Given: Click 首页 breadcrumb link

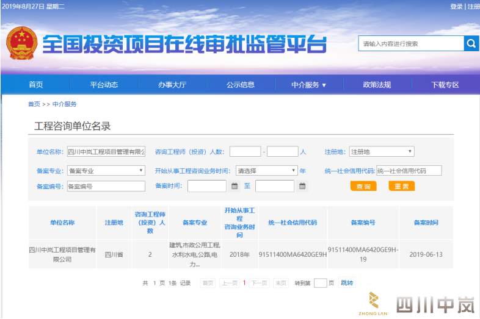Looking at the screenshot, I should click(x=34, y=104).
